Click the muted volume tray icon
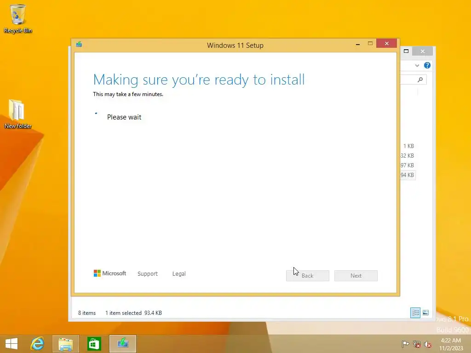This screenshot has height=353, width=471. coord(428,344)
